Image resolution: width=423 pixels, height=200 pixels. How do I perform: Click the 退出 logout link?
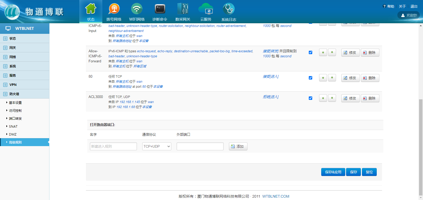tap(414, 6)
